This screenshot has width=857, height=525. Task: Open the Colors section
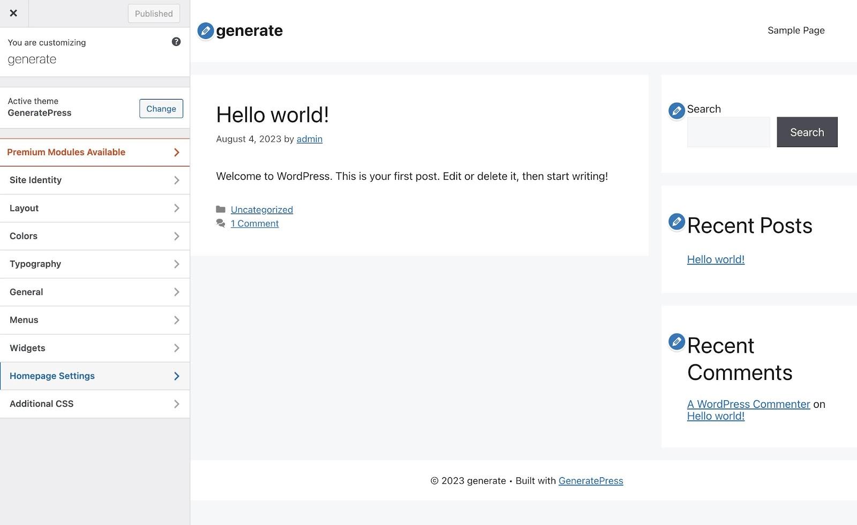95,236
